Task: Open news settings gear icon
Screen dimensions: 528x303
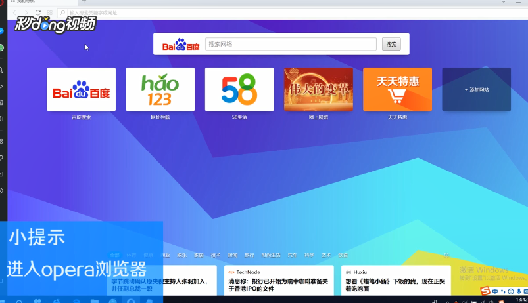Action: [446, 255]
